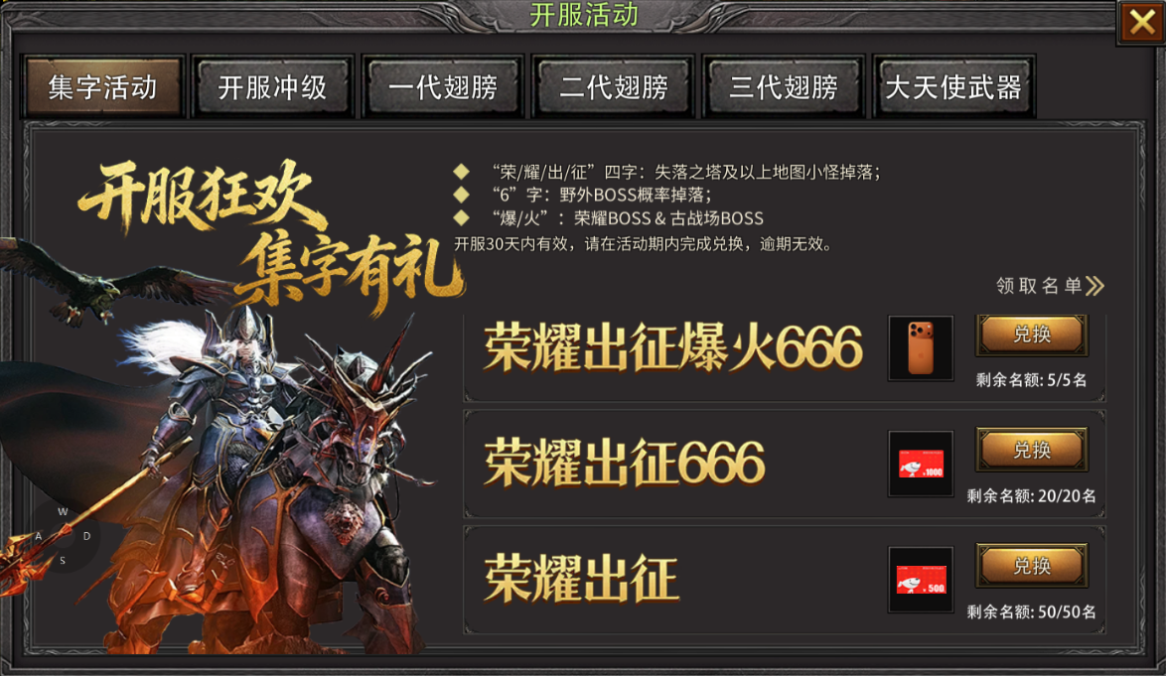The width and height of the screenshot is (1166, 676).
Task: Click 兑换 button for 荣耀出征666
Action: point(1031,450)
